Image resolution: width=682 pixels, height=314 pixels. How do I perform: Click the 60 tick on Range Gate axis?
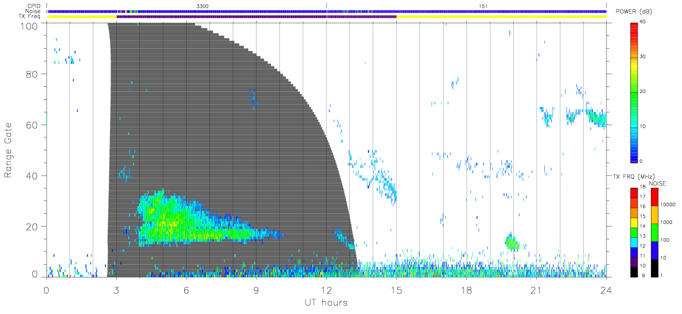[33, 125]
